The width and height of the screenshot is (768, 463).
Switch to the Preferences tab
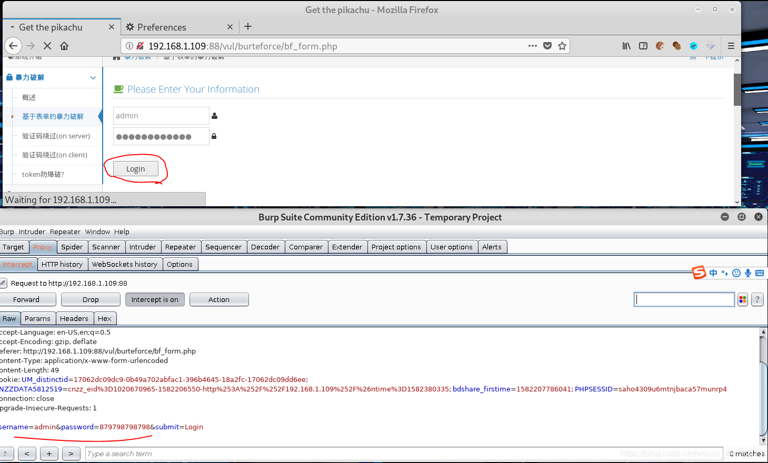point(179,27)
